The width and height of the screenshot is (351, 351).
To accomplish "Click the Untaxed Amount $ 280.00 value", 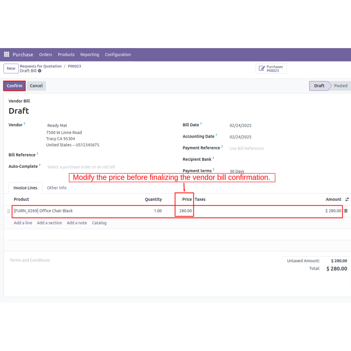I will [x=339, y=261].
